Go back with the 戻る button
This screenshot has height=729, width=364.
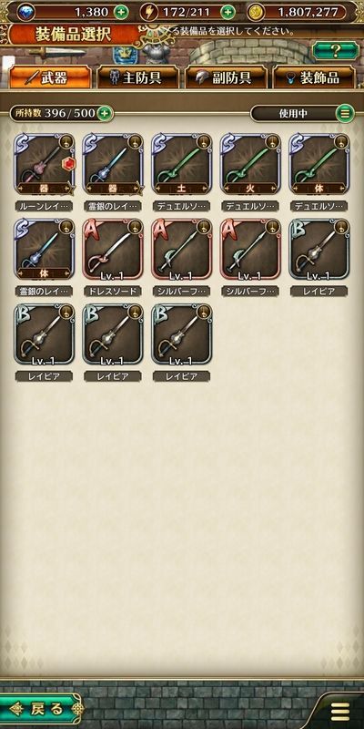pyautogui.click(x=41, y=709)
